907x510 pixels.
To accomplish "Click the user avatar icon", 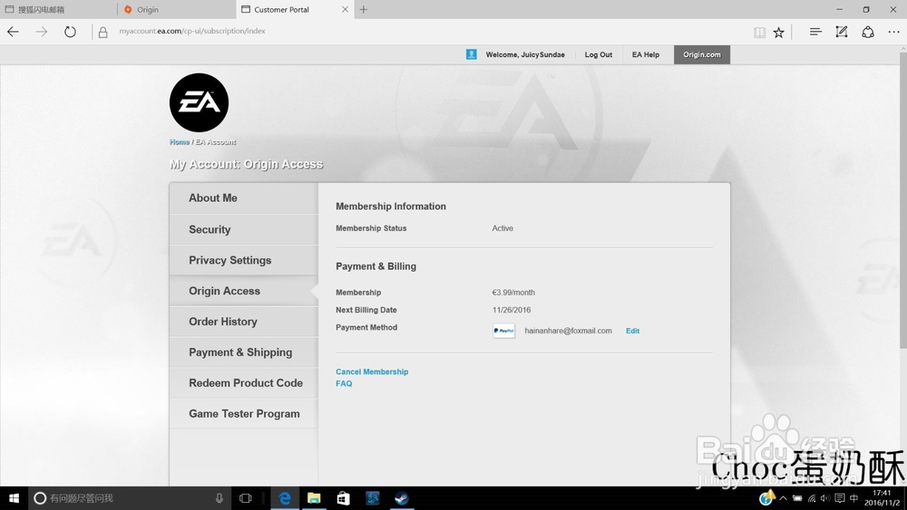I will click(472, 54).
